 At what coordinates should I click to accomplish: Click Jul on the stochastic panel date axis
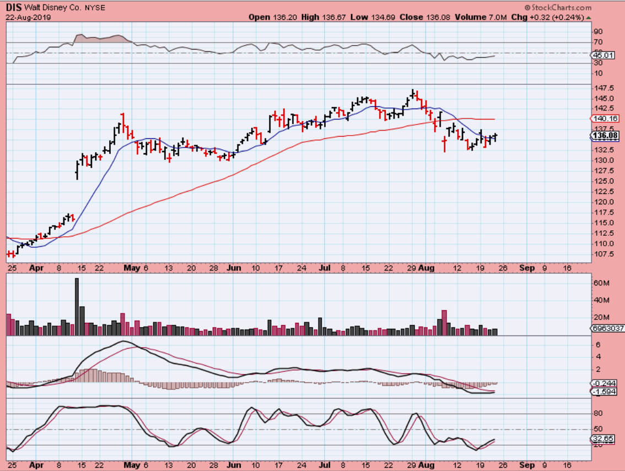coord(325,465)
